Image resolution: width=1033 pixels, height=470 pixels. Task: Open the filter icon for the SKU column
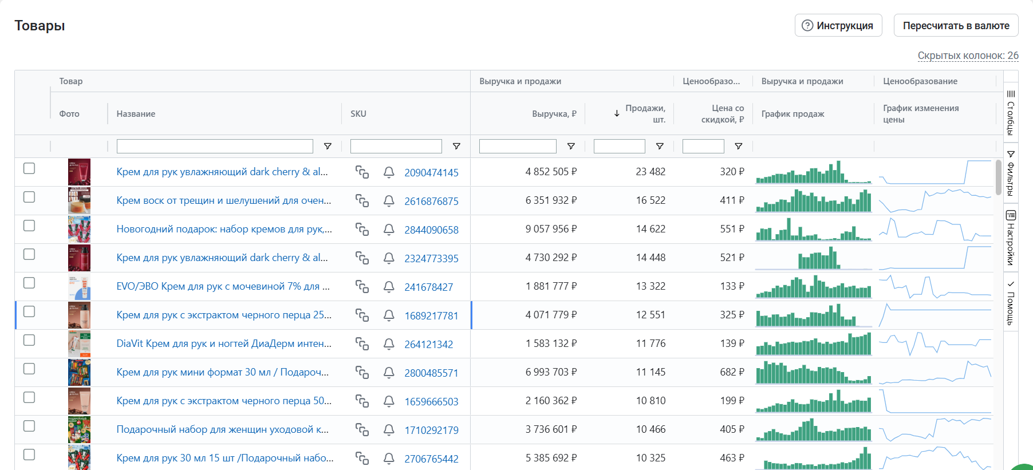456,147
